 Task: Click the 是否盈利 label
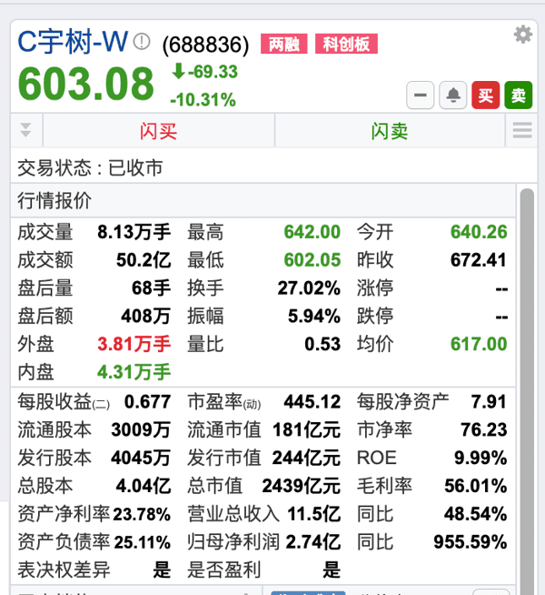(x=224, y=570)
